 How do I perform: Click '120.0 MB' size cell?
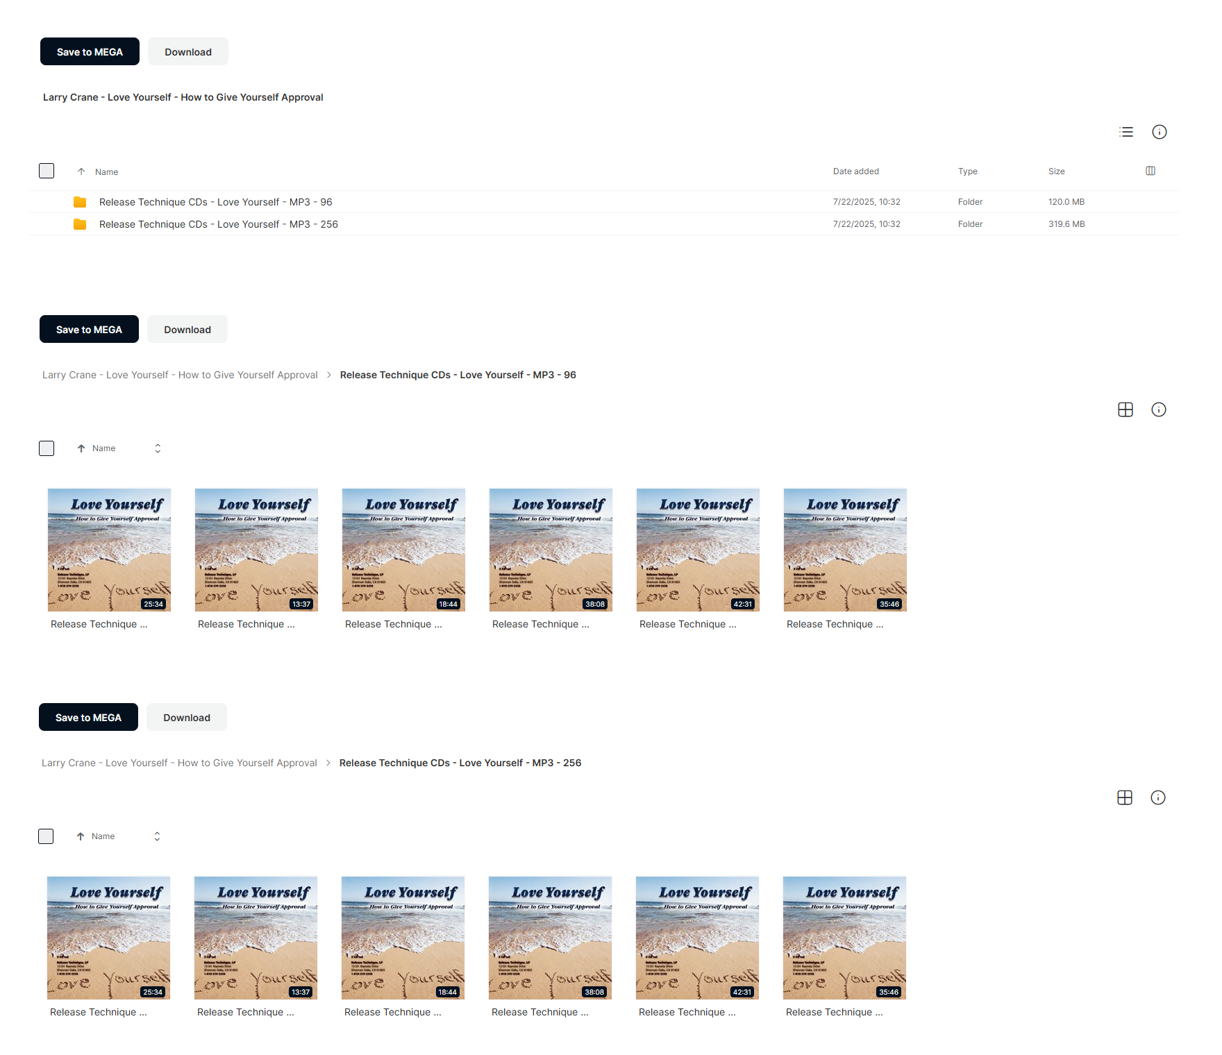[x=1066, y=202]
